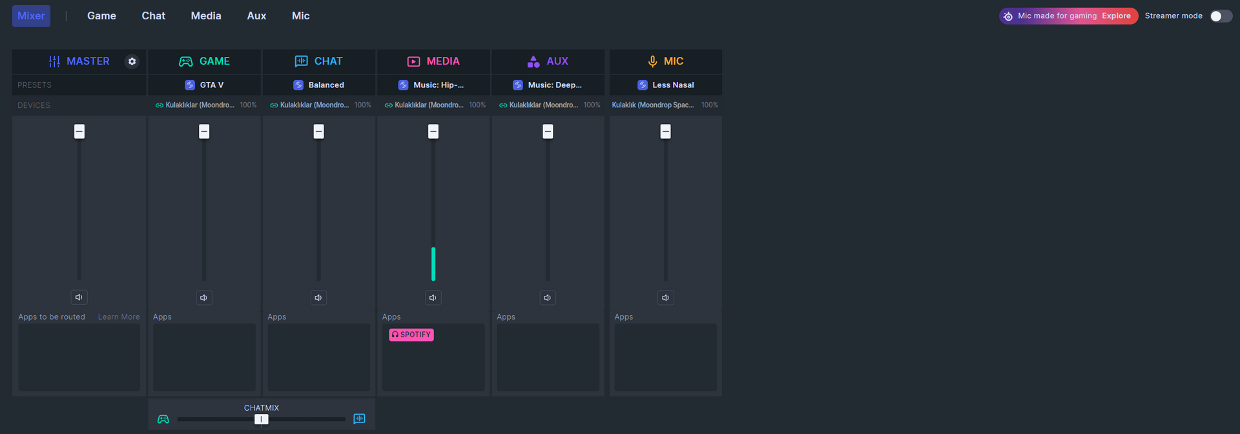The width and height of the screenshot is (1240, 434).
Task: Open the Balanced chat preset dropdown
Action: [318, 85]
